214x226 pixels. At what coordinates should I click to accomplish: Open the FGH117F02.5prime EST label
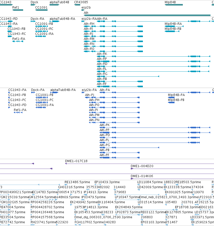pyautogui.click(x=89, y=222)
